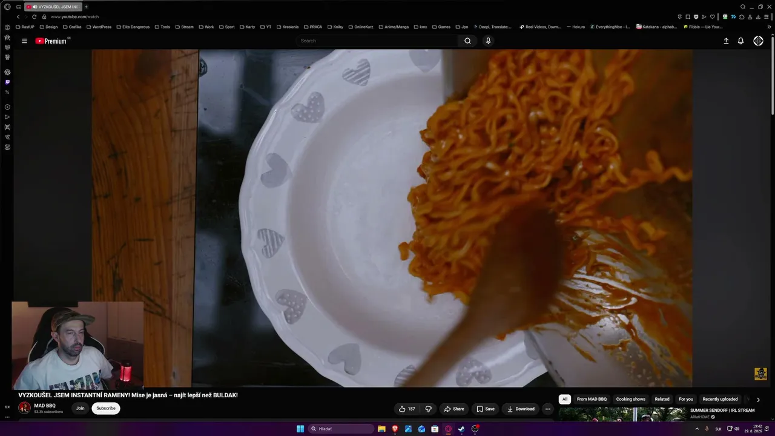Image resolution: width=775 pixels, height=436 pixels.
Task: Click the YouTube search input field
Action: (x=377, y=41)
